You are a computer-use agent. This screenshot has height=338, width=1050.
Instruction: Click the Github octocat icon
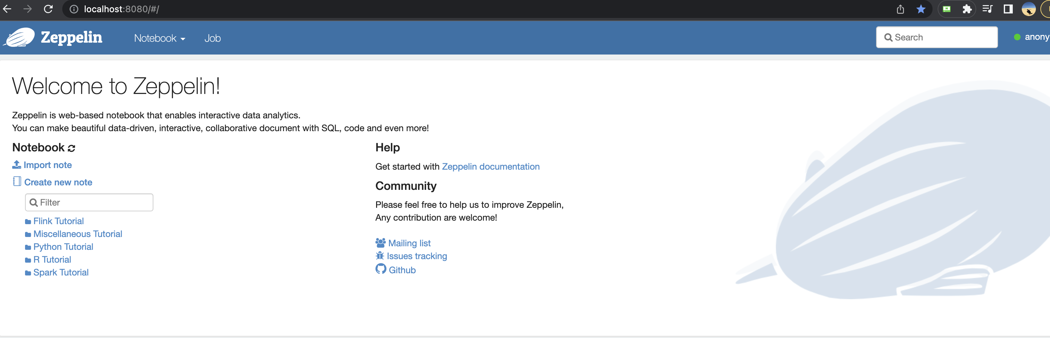click(x=381, y=269)
